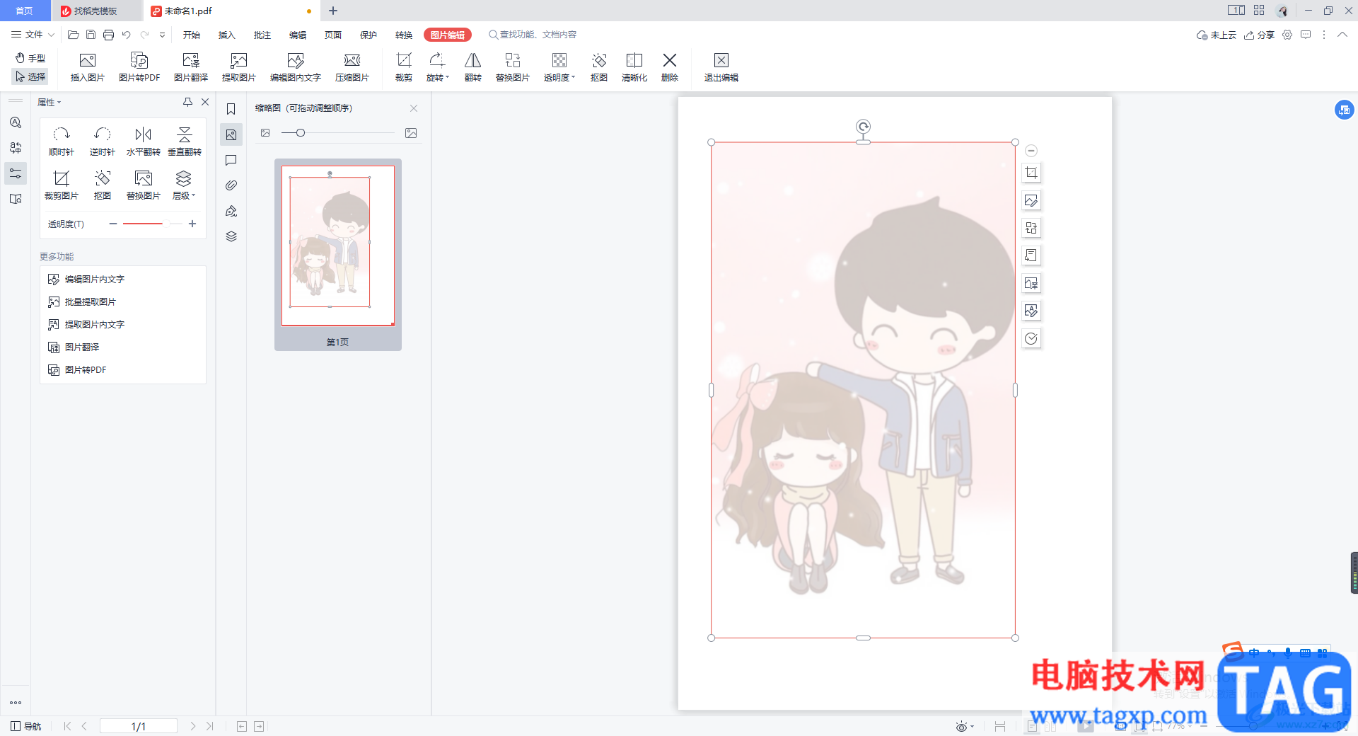Delete the image with 删除 icon
This screenshot has height=736, width=1358.
[670, 67]
